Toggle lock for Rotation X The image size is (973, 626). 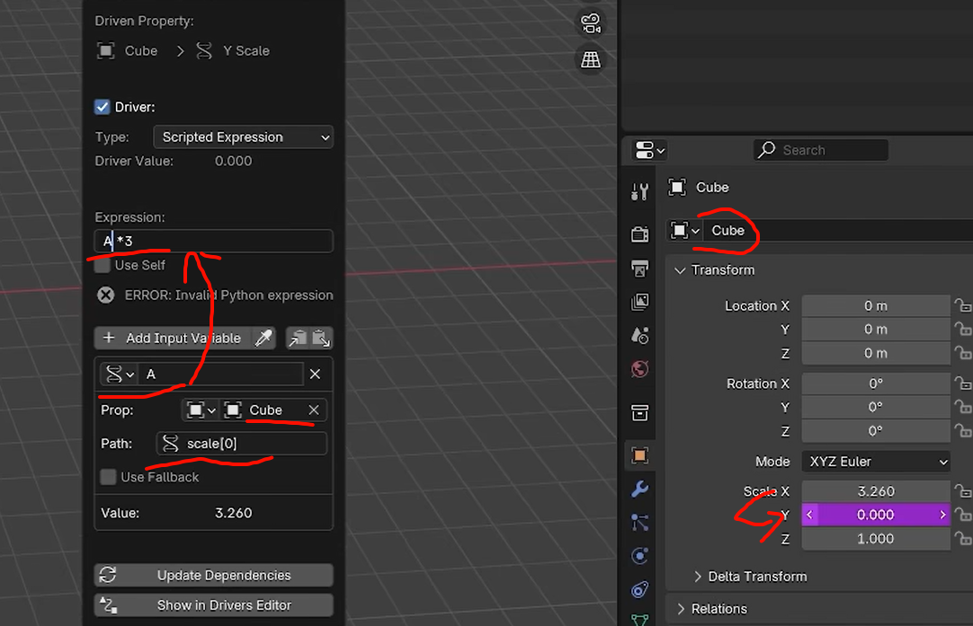(962, 384)
